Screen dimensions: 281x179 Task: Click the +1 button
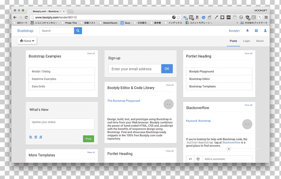point(190,159)
